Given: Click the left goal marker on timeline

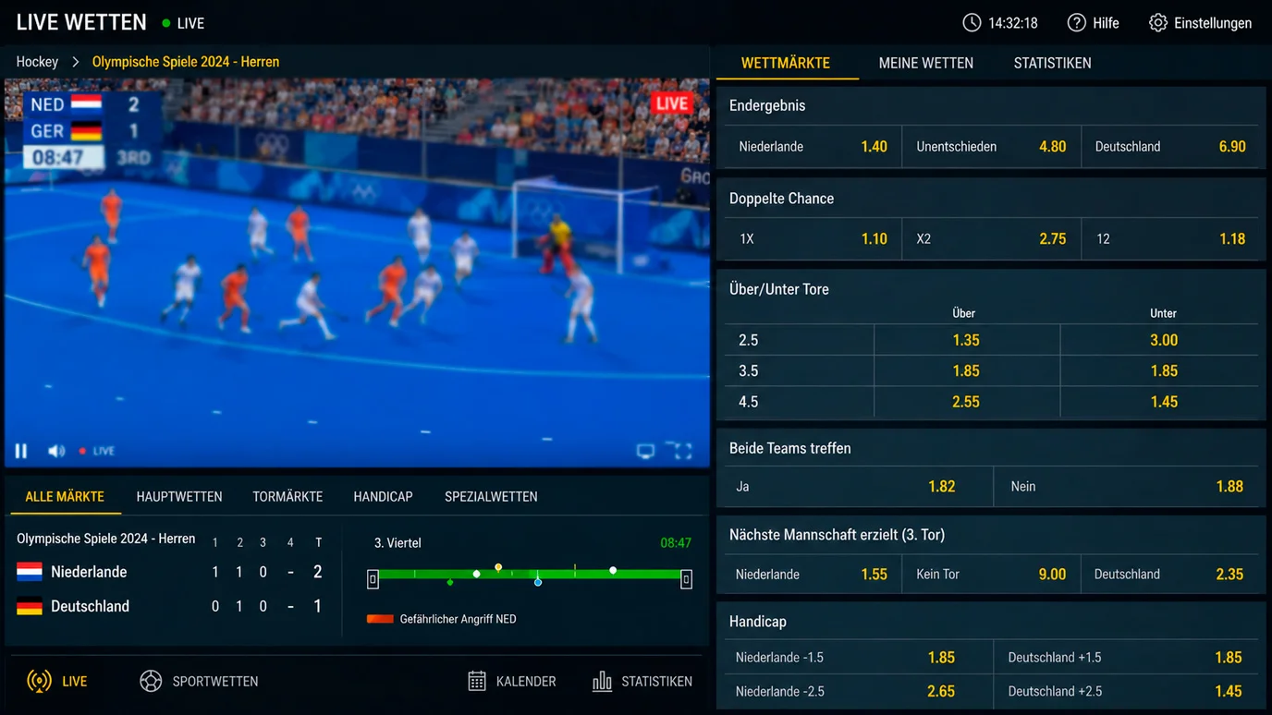Looking at the screenshot, I should (373, 579).
